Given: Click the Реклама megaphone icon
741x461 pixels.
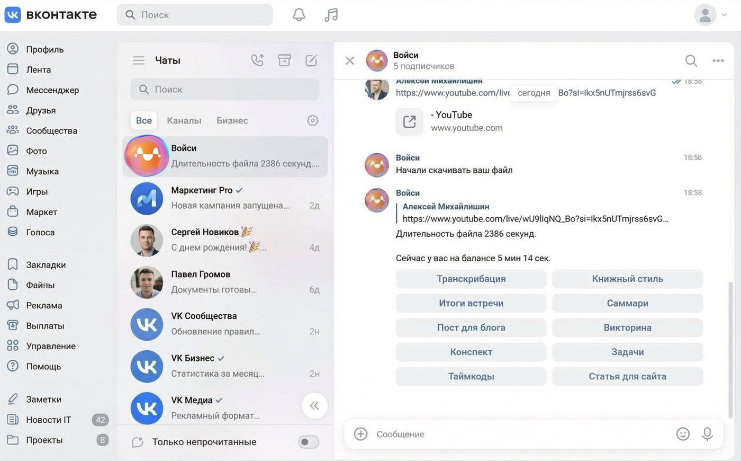Looking at the screenshot, I should point(13,305).
